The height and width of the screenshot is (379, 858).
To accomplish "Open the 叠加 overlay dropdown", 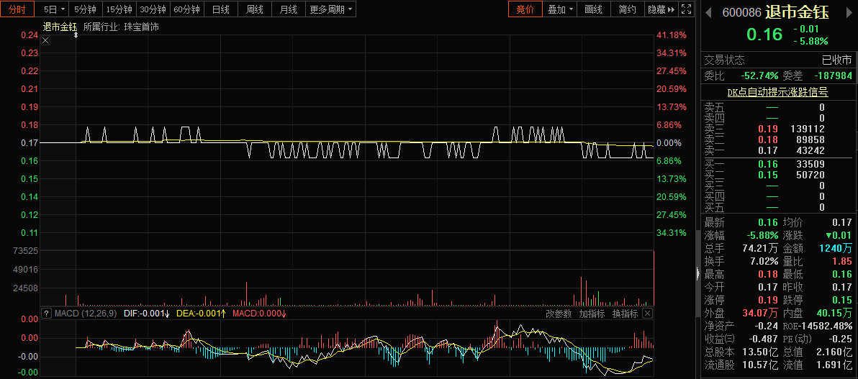I will [561, 9].
